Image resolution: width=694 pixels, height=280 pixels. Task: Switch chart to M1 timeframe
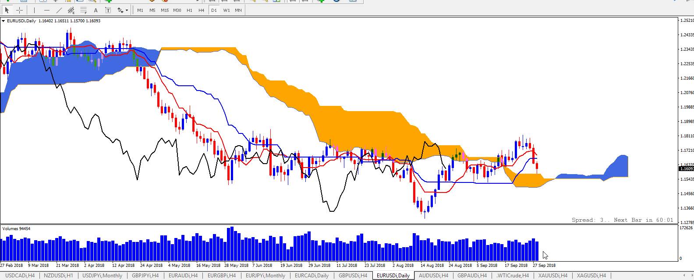pyautogui.click(x=140, y=10)
